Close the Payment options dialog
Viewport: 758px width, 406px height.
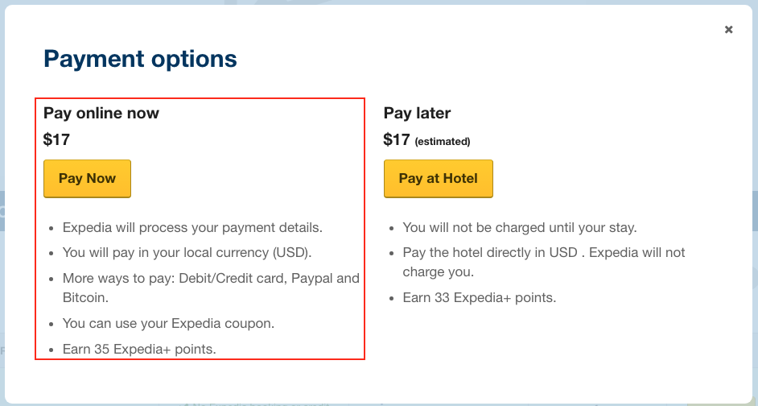point(728,30)
